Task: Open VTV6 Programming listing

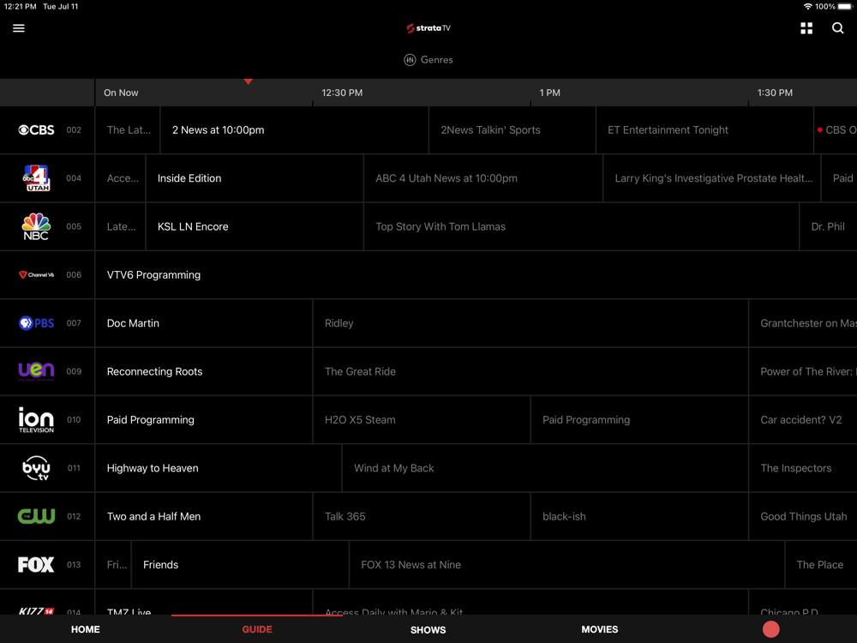Action: [x=476, y=274]
